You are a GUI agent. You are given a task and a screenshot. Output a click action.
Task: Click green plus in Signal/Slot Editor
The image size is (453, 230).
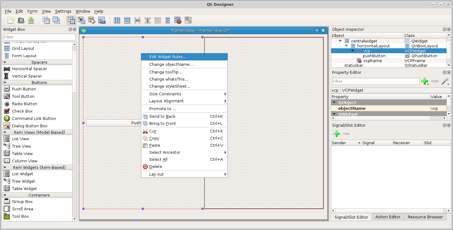337,134
